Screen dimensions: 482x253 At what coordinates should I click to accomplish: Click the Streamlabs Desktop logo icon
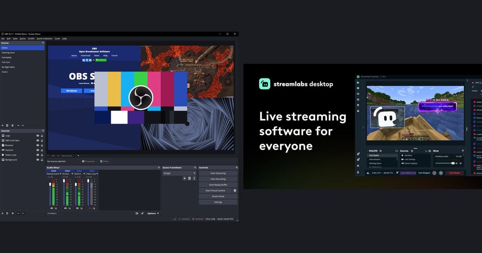tap(265, 84)
